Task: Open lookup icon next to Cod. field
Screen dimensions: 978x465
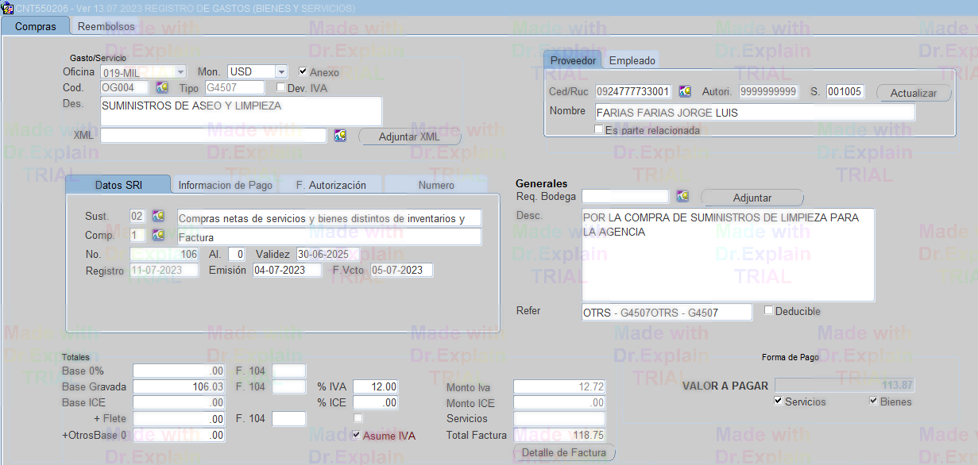Action: pyautogui.click(x=162, y=87)
